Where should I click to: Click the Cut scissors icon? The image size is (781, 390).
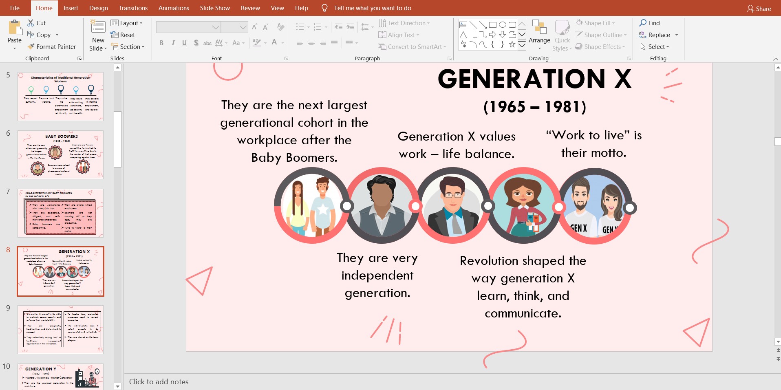pos(31,23)
